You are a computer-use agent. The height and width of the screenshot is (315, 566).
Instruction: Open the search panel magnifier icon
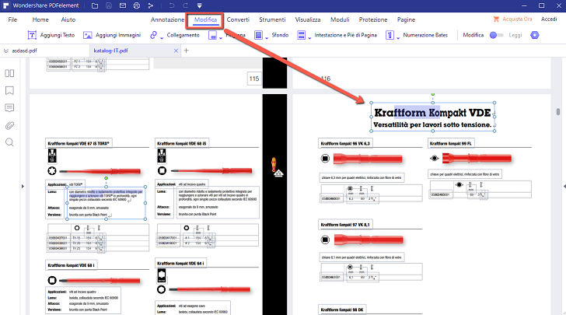[x=10, y=142]
